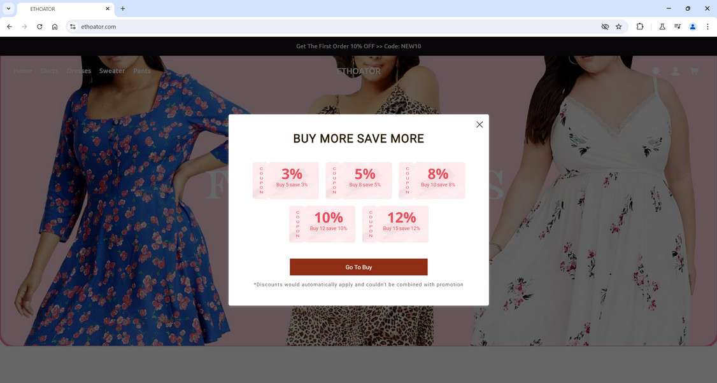Open the Extensions puzzle icon
The image size is (717, 383).
[640, 27]
